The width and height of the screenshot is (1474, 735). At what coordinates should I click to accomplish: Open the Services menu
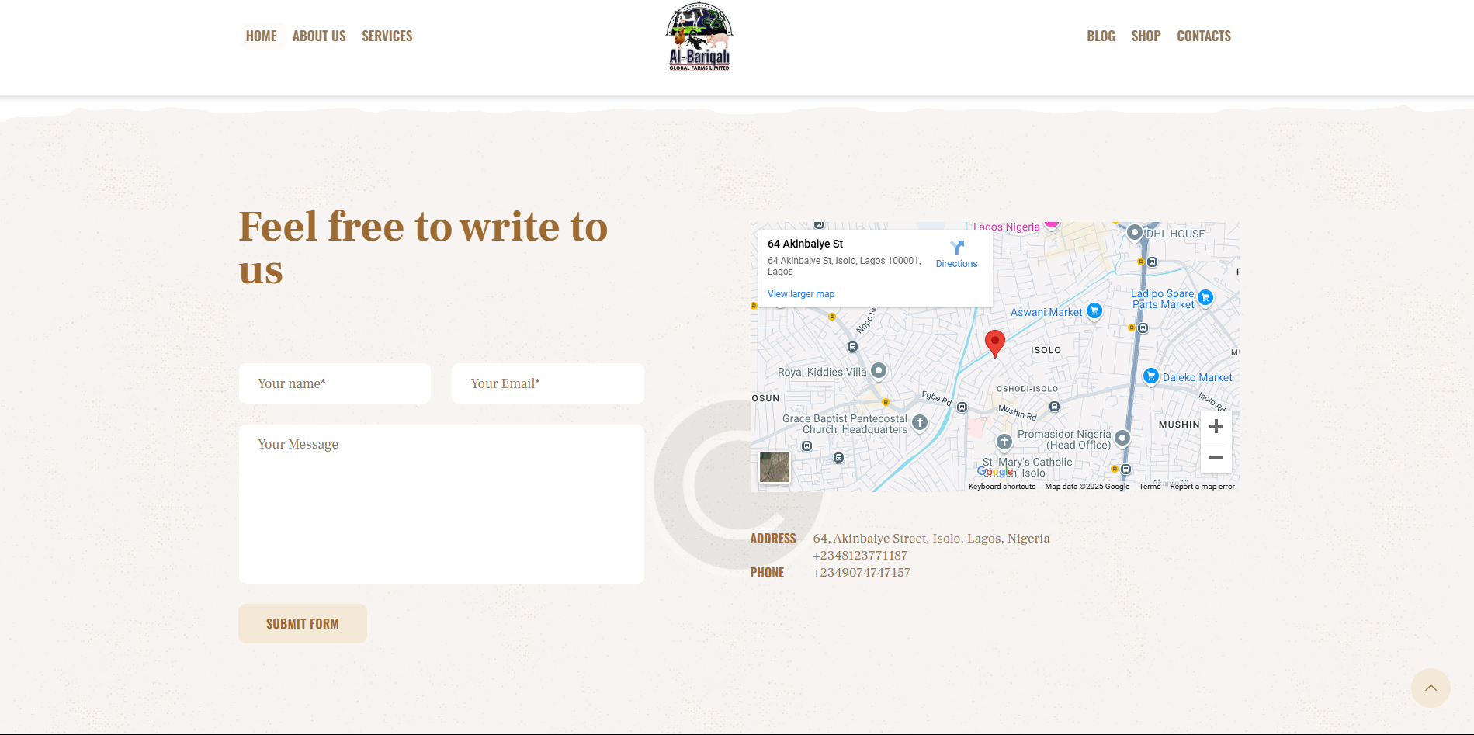click(x=387, y=36)
